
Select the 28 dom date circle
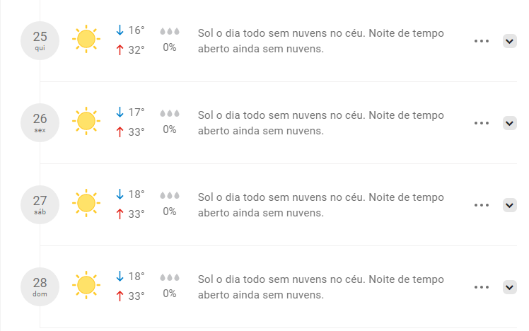(x=40, y=286)
